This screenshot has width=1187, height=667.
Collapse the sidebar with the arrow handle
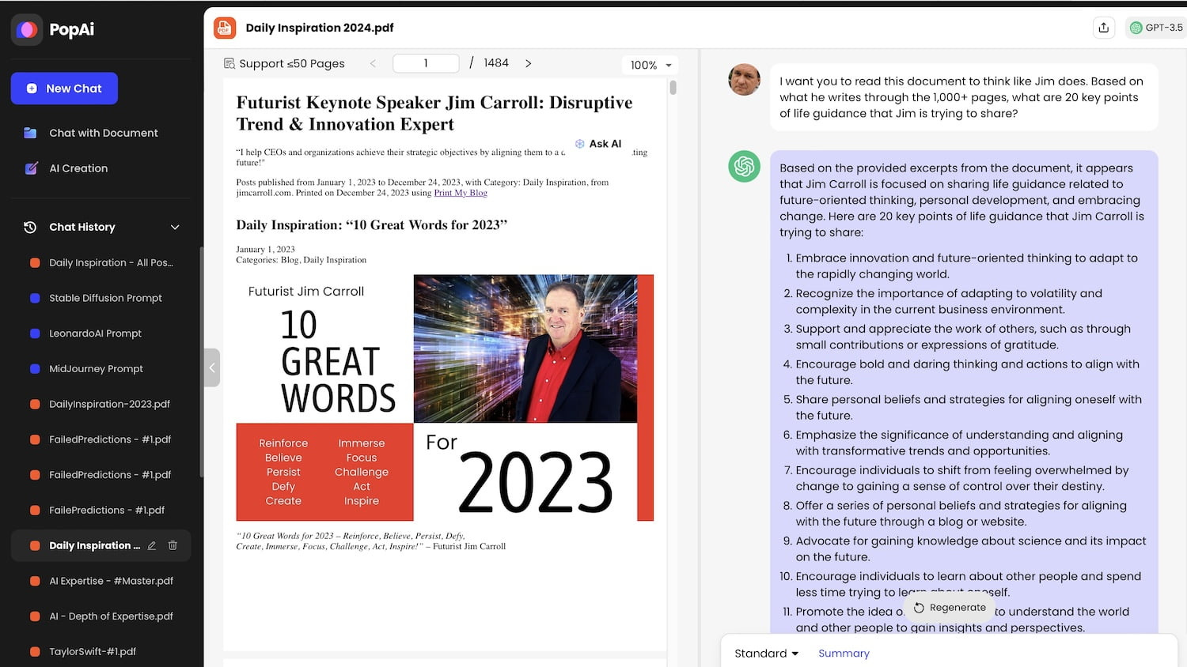[212, 367]
